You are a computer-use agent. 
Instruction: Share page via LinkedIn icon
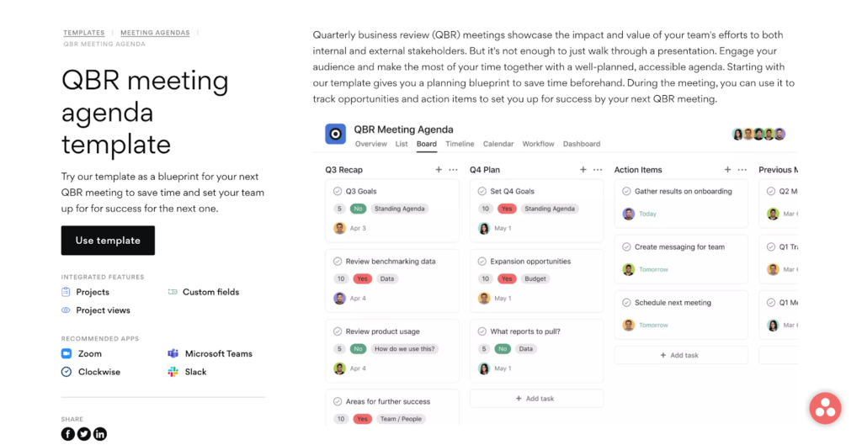coord(100,434)
